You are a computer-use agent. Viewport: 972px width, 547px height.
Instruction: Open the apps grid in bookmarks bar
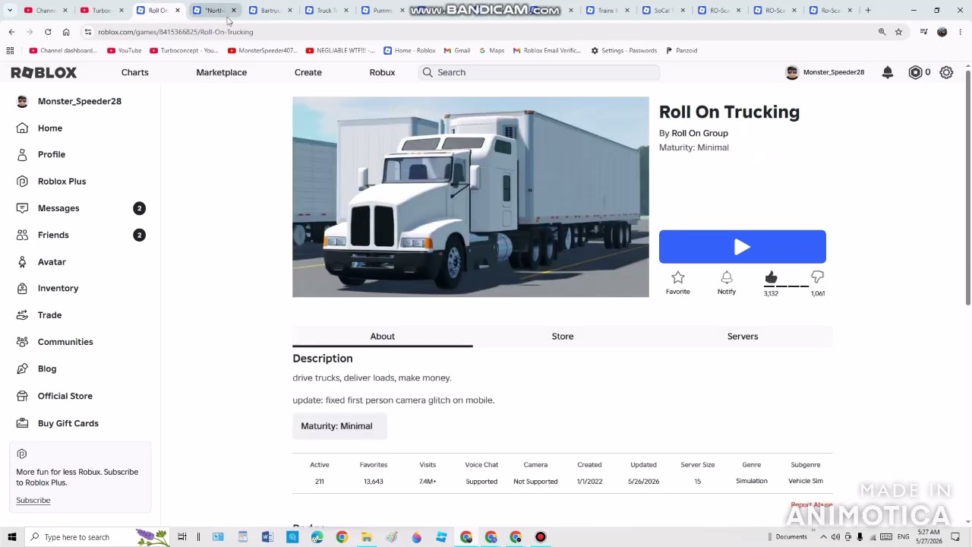pos(10,50)
